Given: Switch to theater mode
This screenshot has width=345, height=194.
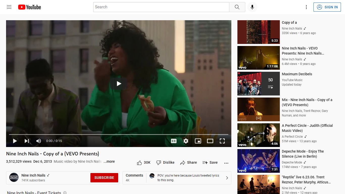Looking at the screenshot, I should [210, 141].
